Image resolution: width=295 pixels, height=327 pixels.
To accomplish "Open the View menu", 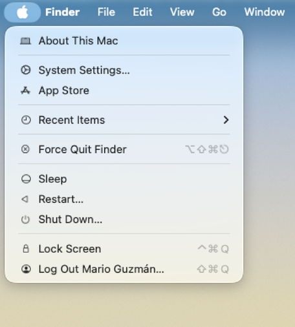I will point(182,12).
